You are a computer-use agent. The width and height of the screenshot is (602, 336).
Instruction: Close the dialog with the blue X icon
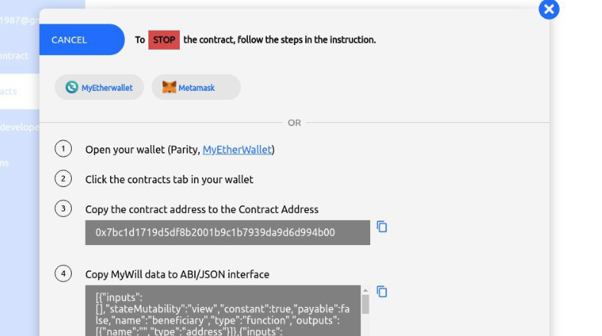coord(548,9)
